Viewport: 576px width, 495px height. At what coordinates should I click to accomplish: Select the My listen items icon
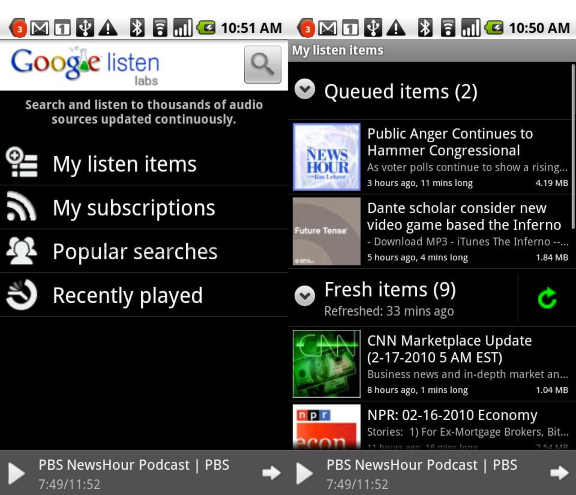(22, 164)
